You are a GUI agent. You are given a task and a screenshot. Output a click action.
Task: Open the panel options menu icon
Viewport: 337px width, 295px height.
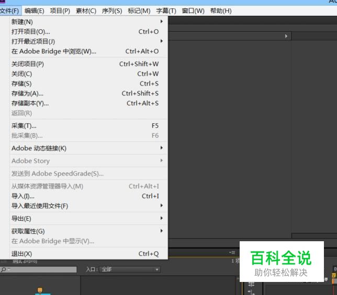tap(232, 253)
